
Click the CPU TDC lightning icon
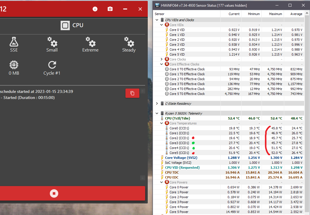[162, 172]
